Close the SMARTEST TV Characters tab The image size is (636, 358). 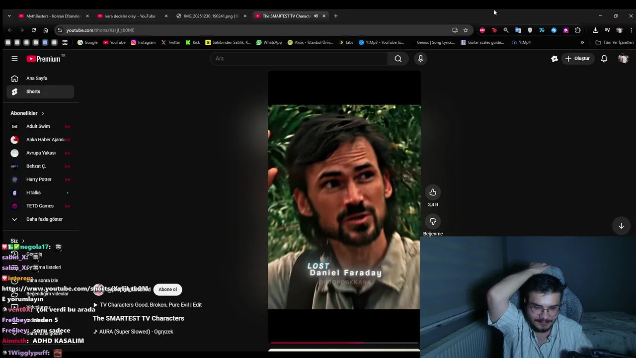324,16
